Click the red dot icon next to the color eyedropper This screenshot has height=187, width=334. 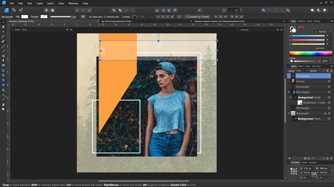pos(303,28)
